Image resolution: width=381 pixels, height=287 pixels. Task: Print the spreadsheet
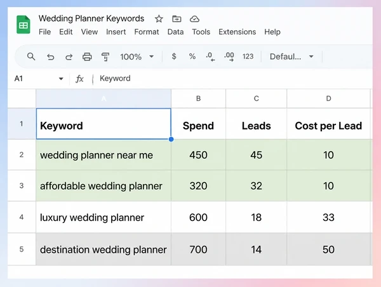click(x=87, y=57)
